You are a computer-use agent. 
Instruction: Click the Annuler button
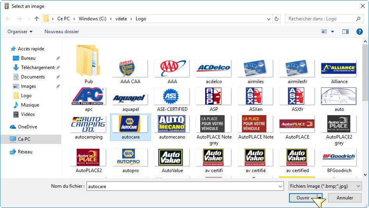click(x=345, y=198)
